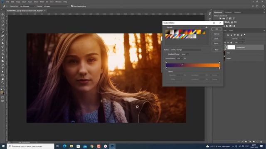The height and width of the screenshot is (149, 266).
Task: Select the Blur tool
Action: tap(3, 58)
